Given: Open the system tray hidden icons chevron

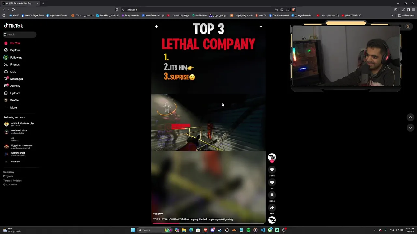Looking at the screenshot, I should (375, 230).
